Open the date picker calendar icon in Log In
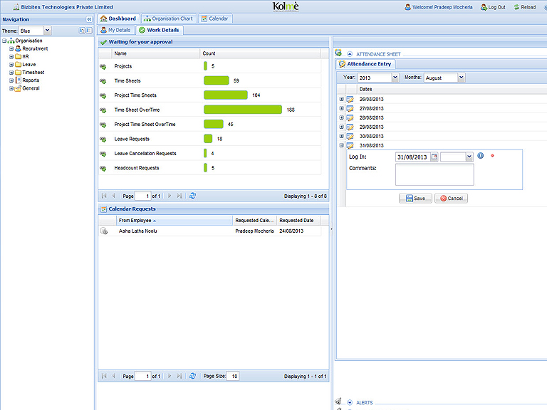This screenshot has width=547, height=410. tap(434, 157)
